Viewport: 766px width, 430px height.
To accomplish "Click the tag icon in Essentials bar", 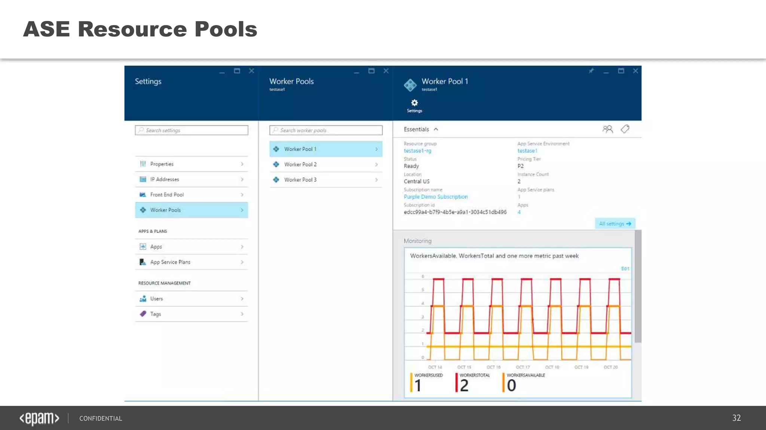I will pos(625,129).
